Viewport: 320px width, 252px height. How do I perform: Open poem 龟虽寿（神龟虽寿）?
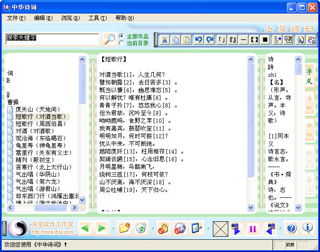point(41,145)
